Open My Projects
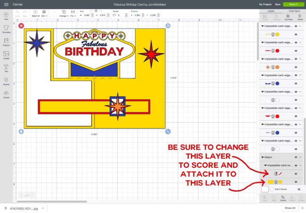 coord(265,4)
